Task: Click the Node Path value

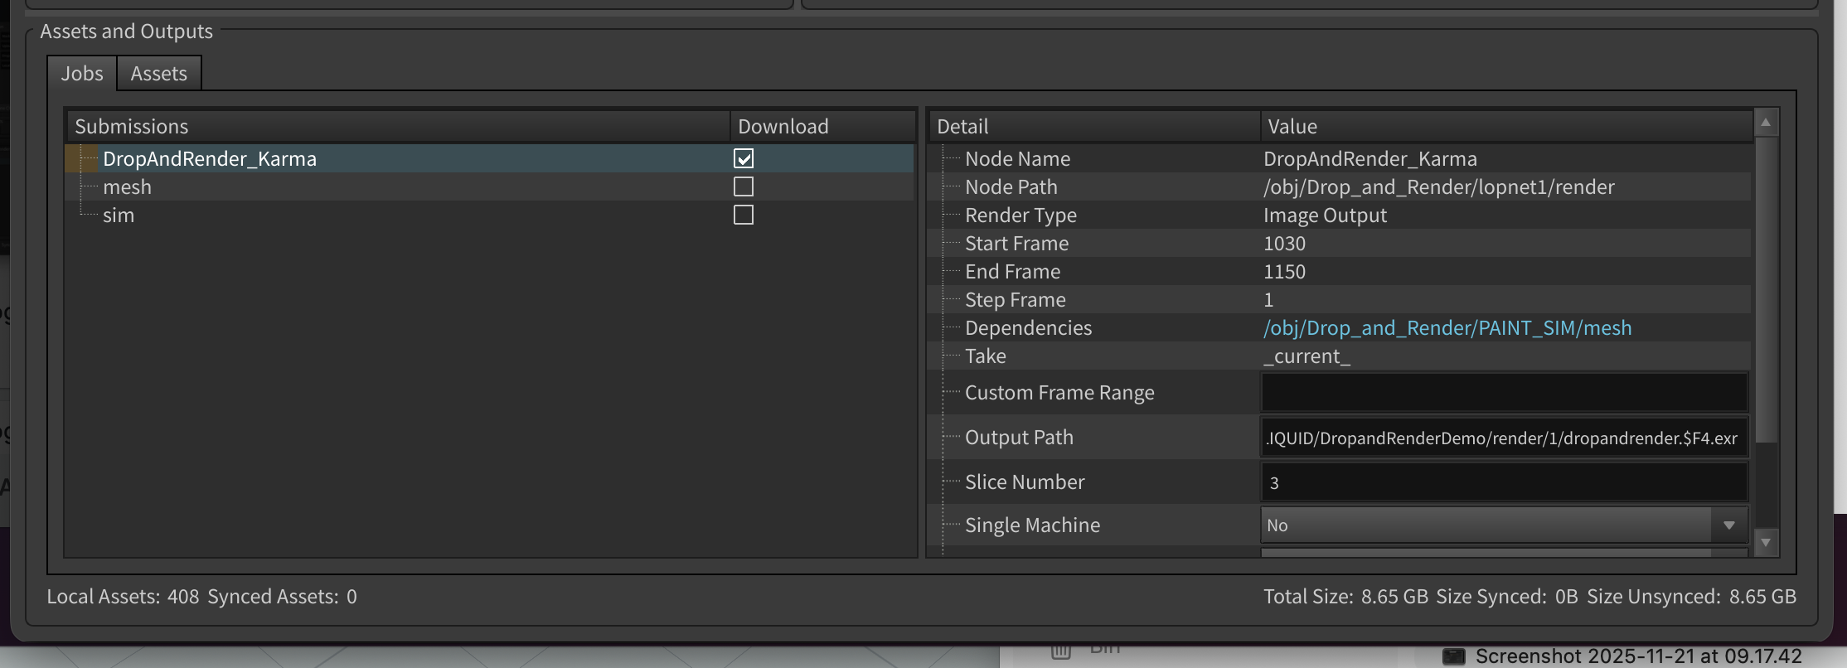Action: click(x=1439, y=186)
